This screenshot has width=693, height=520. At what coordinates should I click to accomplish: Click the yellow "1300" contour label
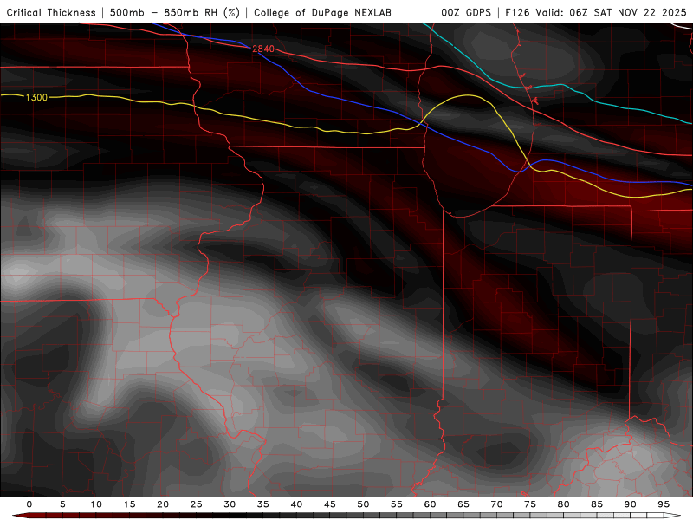point(36,97)
